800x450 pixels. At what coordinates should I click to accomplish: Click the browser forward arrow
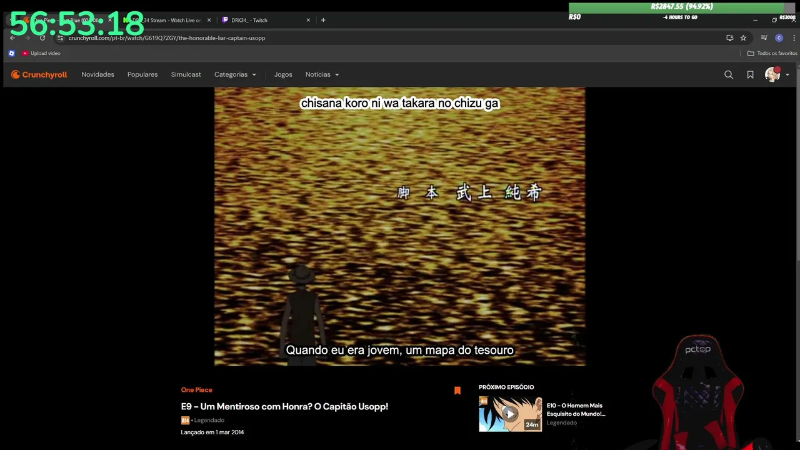(27, 37)
